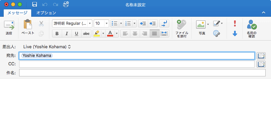Click the scissors cut icon

pyautogui.click(x=41, y=23)
